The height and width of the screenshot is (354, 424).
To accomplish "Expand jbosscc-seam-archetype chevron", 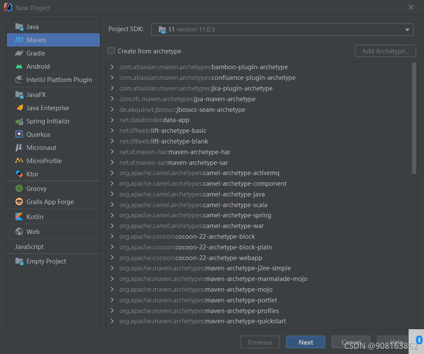I will click(112, 109).
